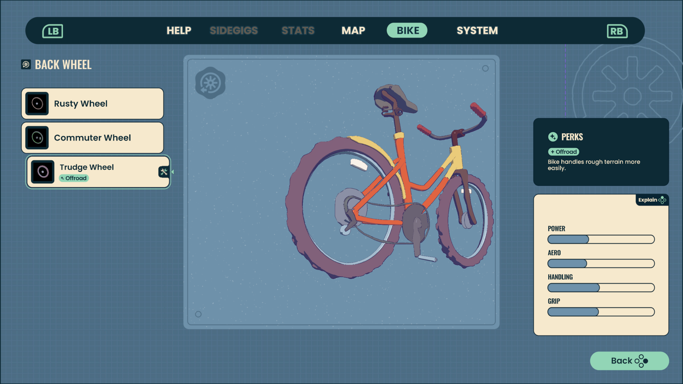Open the Help tab

coord(179,31)
